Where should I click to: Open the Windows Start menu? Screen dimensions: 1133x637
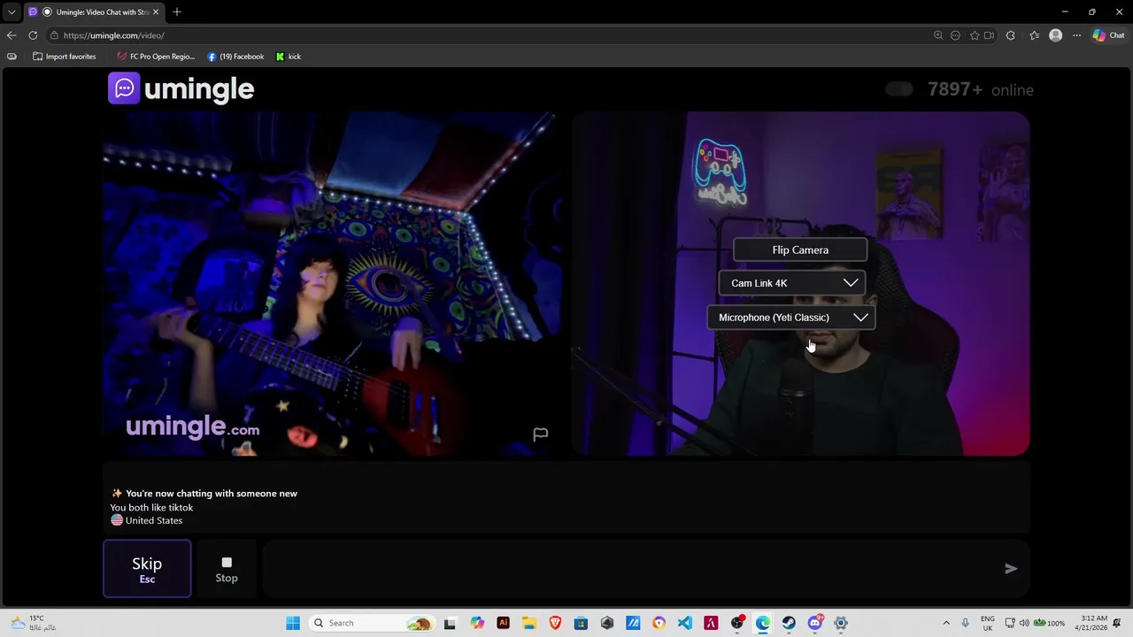(293, 623)
